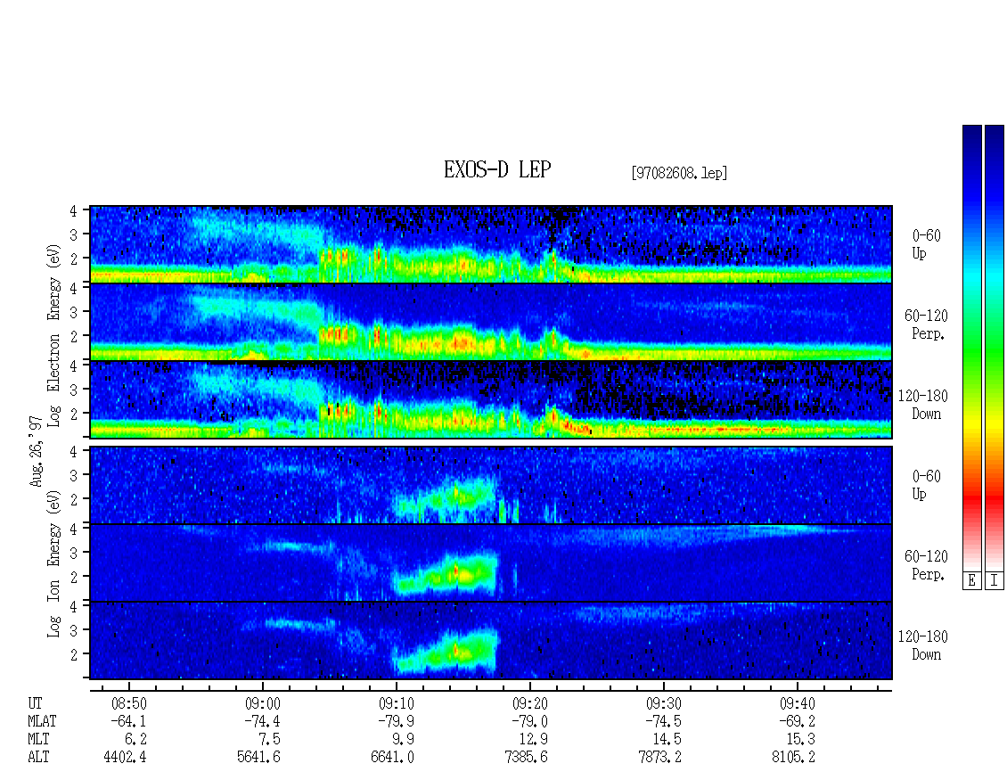Viewport: 1007px width, 780px height.
Task: Click the Log Electron Energy (eV) axis label
Action: click(x=54, y=334)
